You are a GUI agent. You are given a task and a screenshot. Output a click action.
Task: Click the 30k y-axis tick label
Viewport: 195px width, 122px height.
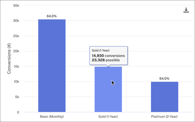pos(16,21)
